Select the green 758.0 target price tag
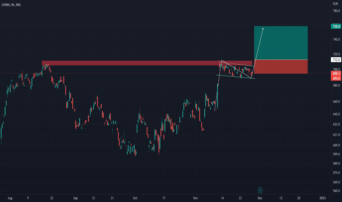The width and height of the screenshot is (342, 202). pos(336,26)
